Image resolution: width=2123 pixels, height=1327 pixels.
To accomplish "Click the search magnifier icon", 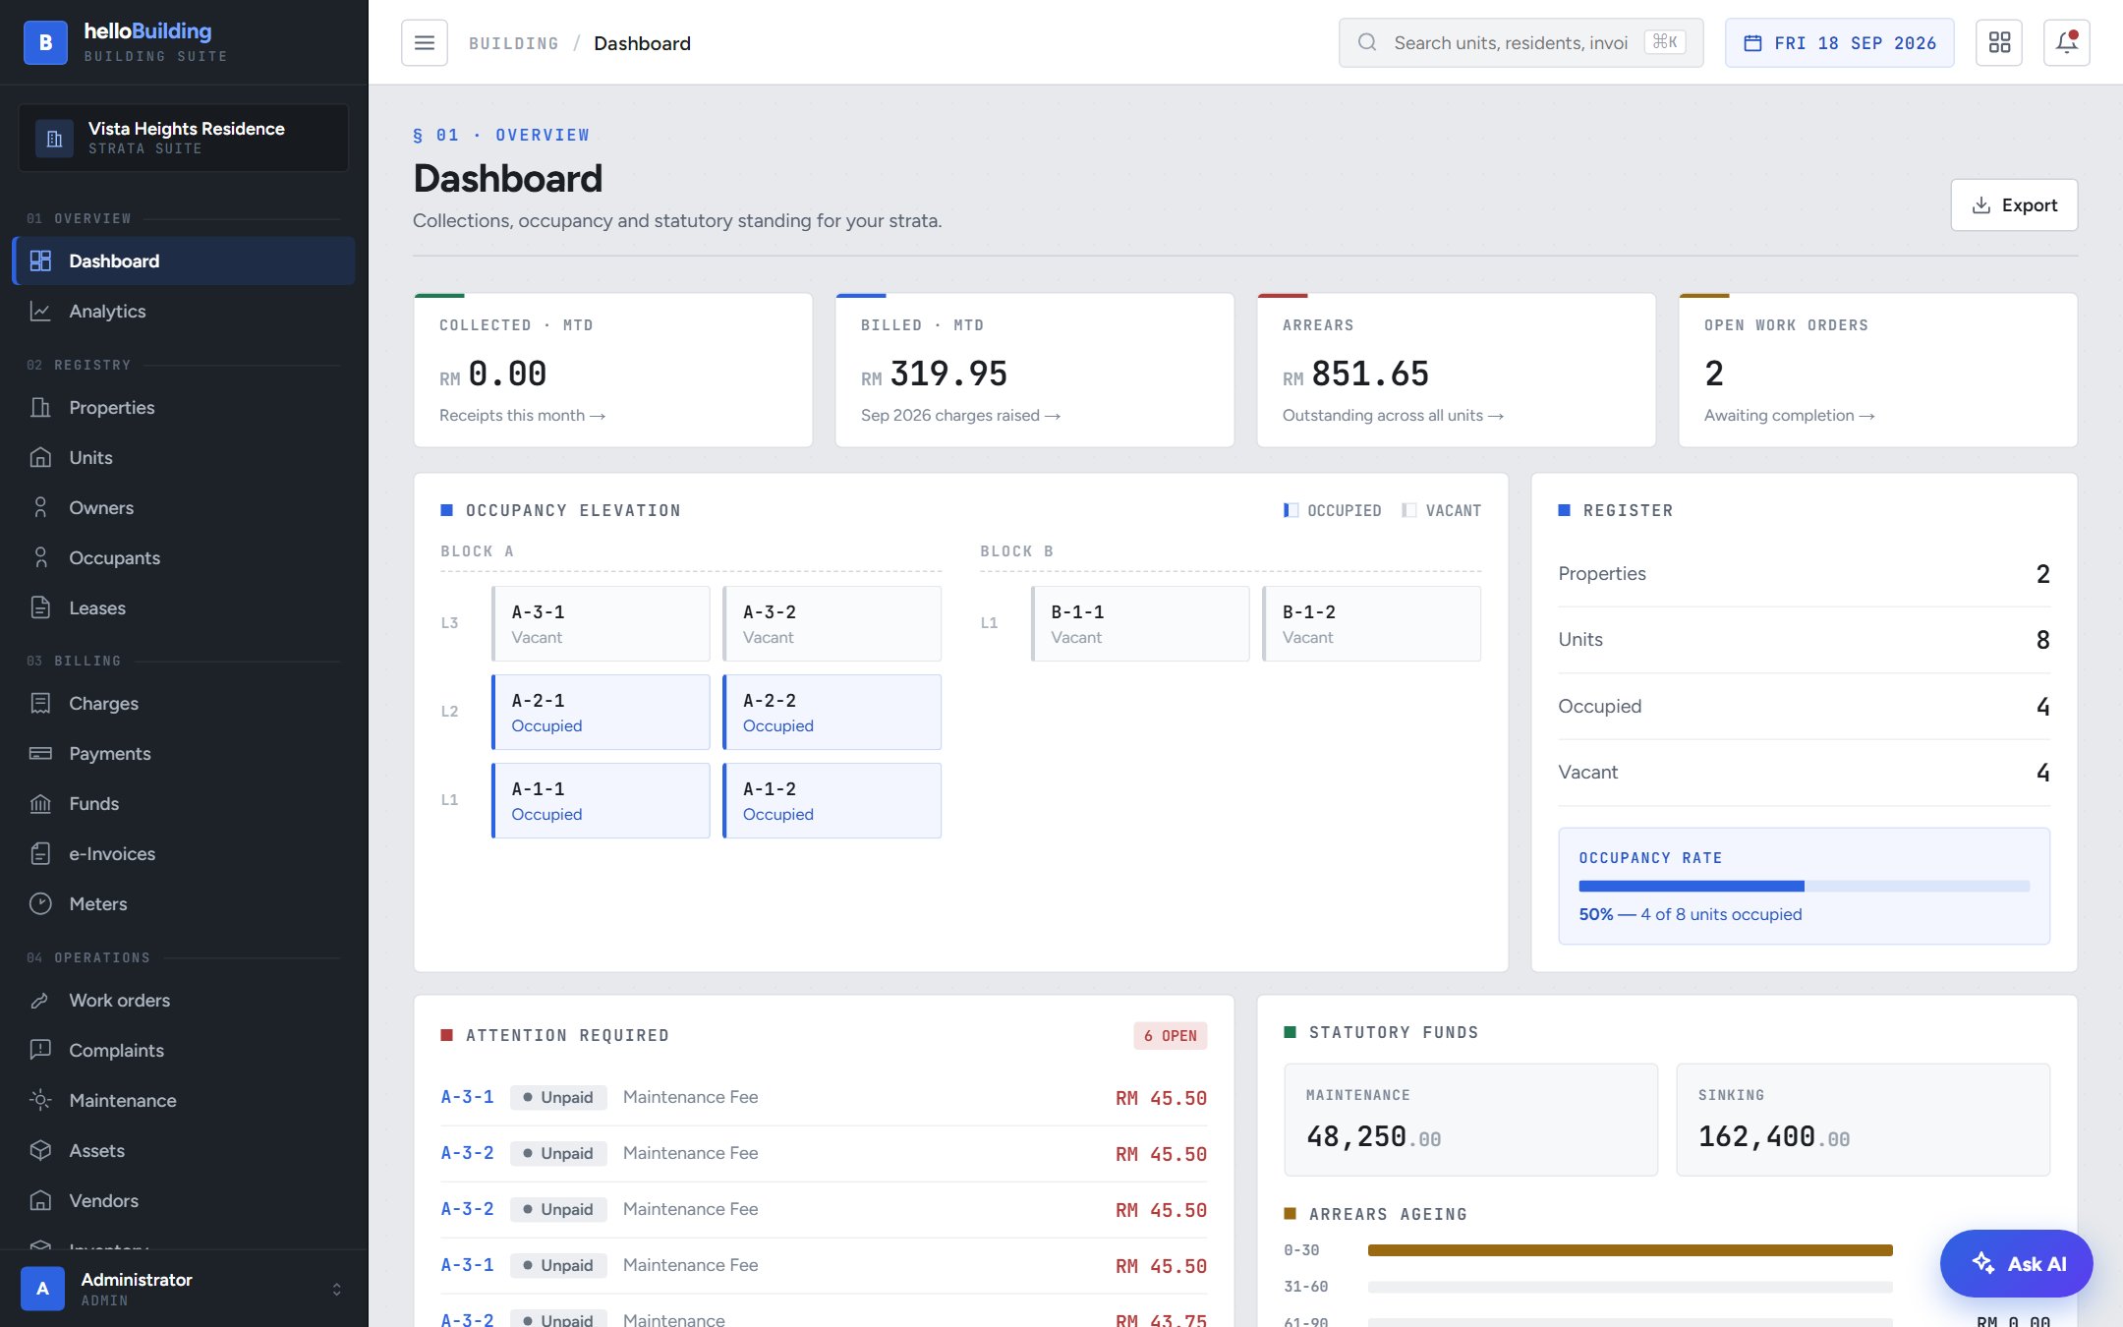I will pyautogui.click(x=1367, y=42).
